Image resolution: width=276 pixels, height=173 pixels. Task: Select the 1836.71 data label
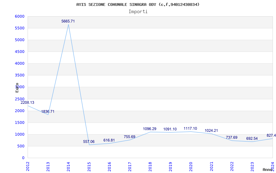coord(48,111)
